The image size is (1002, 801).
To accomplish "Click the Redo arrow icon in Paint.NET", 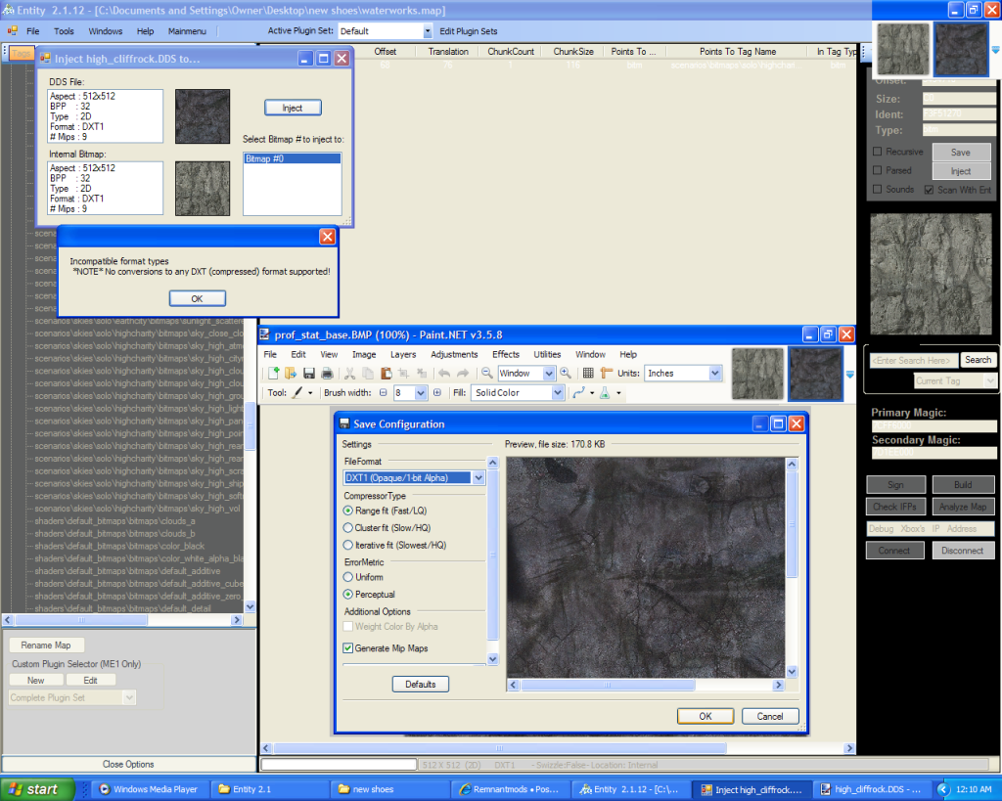I will tap(463, 374).
